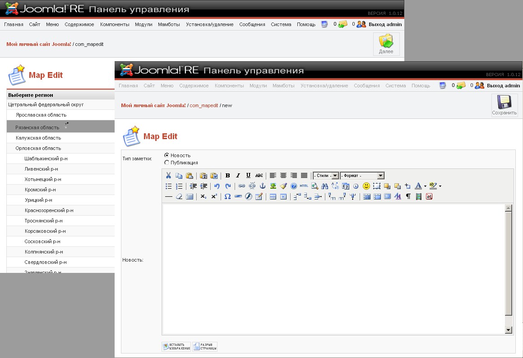
Task: Insert current time with clock icon
Action: pos(356,186)
